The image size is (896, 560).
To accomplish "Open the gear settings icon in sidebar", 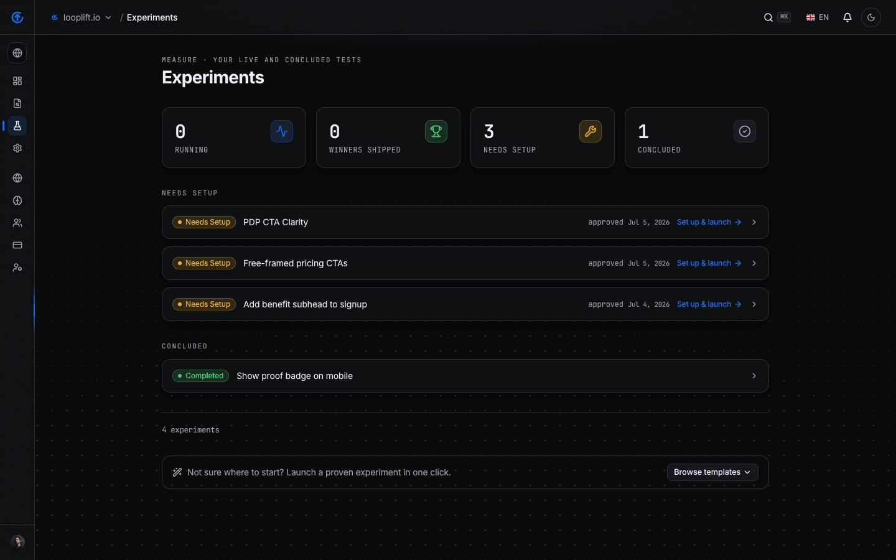I will pos(17,148).
